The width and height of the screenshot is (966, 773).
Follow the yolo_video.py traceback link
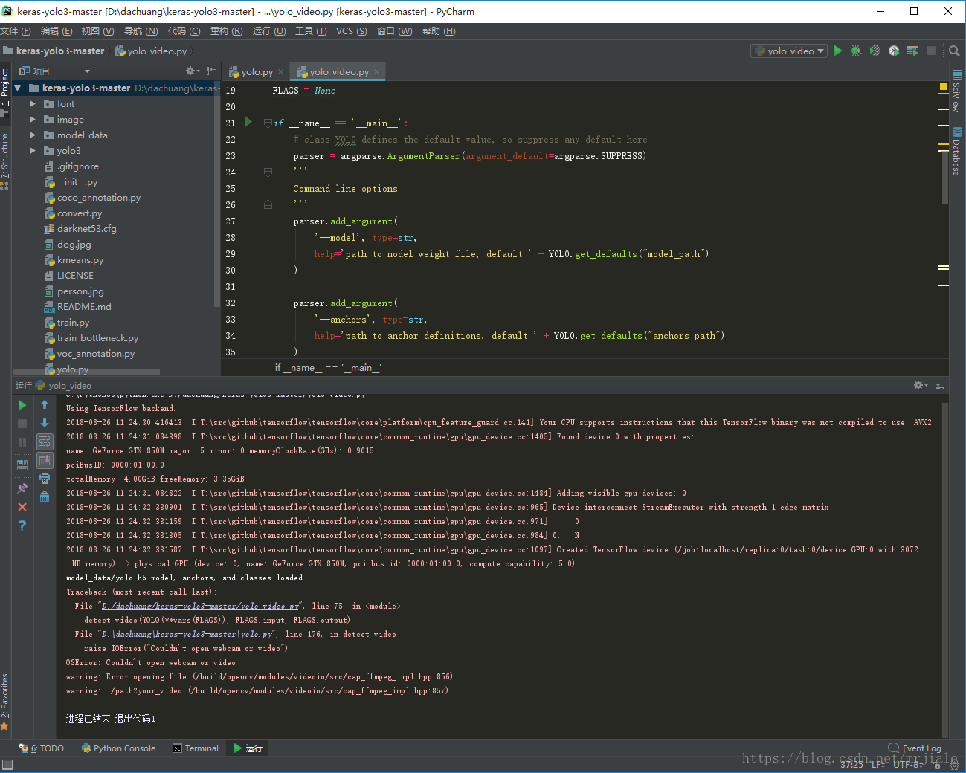pyautogui.click(x=201, y=607)
